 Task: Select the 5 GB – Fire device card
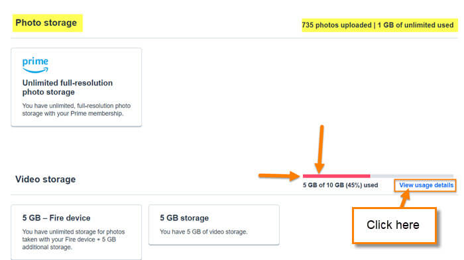76,232
